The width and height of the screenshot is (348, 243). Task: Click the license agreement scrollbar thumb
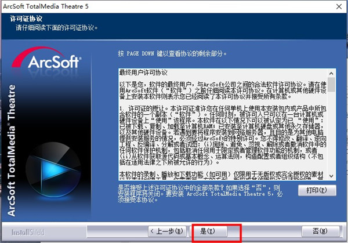(331, 85)
